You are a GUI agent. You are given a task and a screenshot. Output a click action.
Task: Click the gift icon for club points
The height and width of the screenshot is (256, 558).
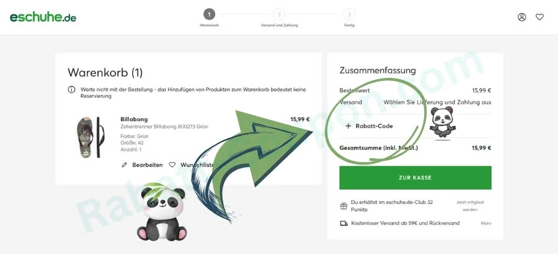tap(343, 206)
